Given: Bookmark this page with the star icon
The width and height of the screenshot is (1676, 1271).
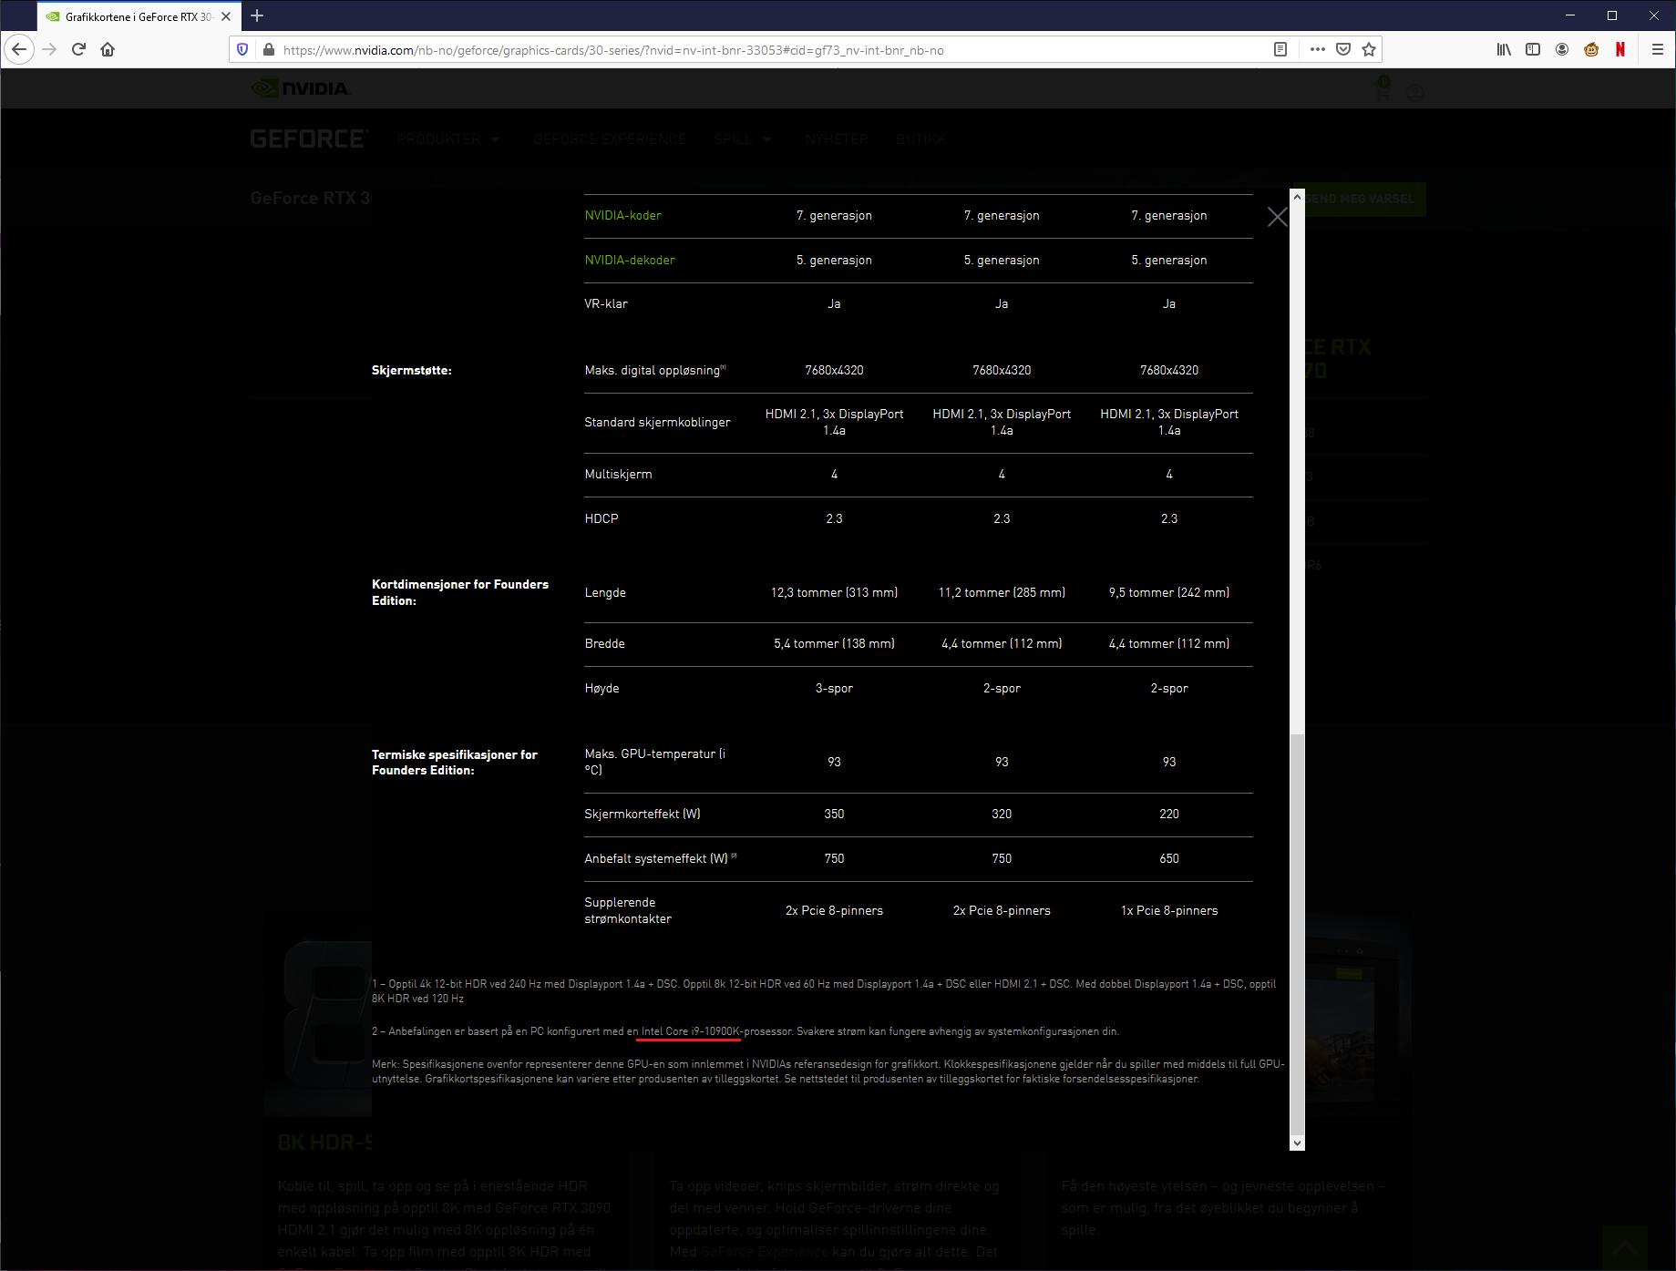Looking at the screenshot, I should pyautogui.click(x=1369, y=49).
